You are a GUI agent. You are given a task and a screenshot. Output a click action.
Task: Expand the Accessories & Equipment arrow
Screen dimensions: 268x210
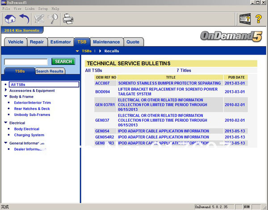6,90
